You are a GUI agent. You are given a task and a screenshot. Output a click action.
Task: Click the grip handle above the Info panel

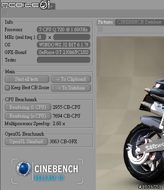pos(5,14)
